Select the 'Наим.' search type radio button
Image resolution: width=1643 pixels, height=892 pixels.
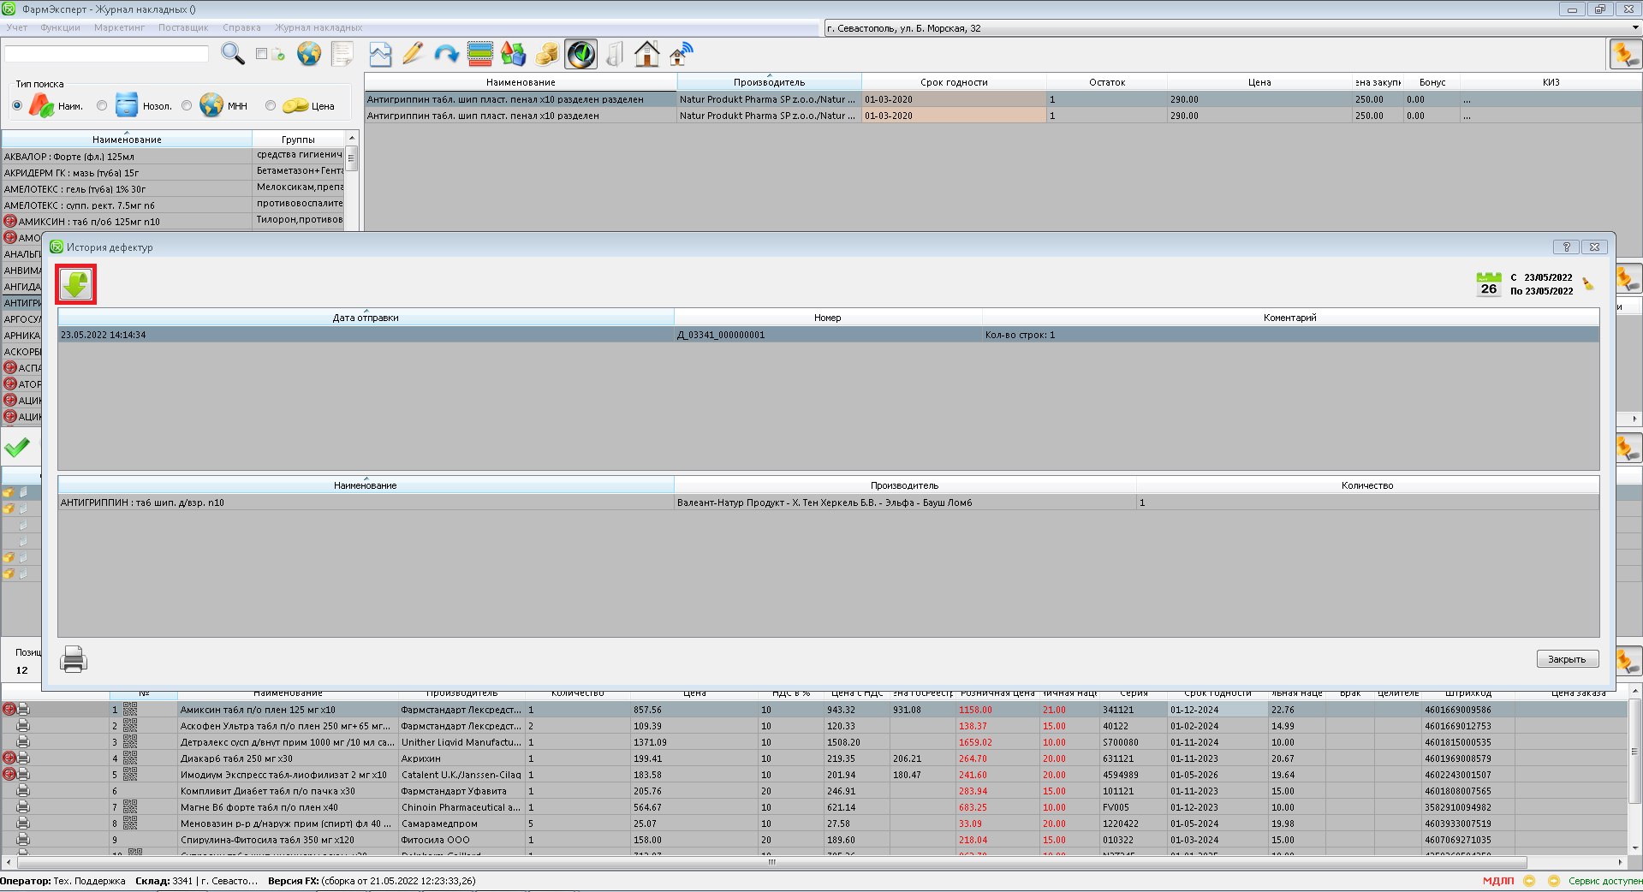17,106
